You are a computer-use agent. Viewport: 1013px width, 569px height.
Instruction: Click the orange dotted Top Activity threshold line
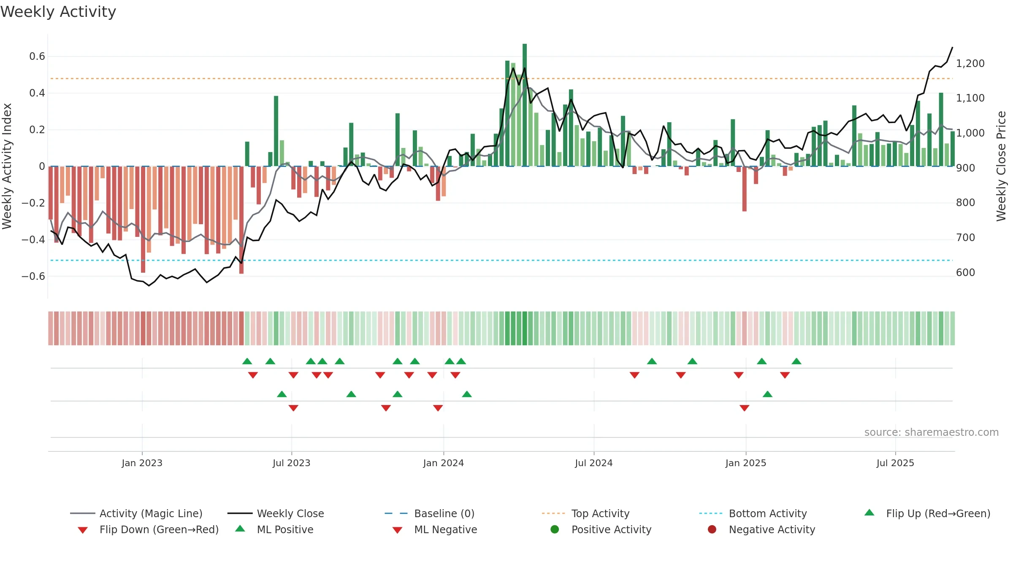(x=501, y=78)
